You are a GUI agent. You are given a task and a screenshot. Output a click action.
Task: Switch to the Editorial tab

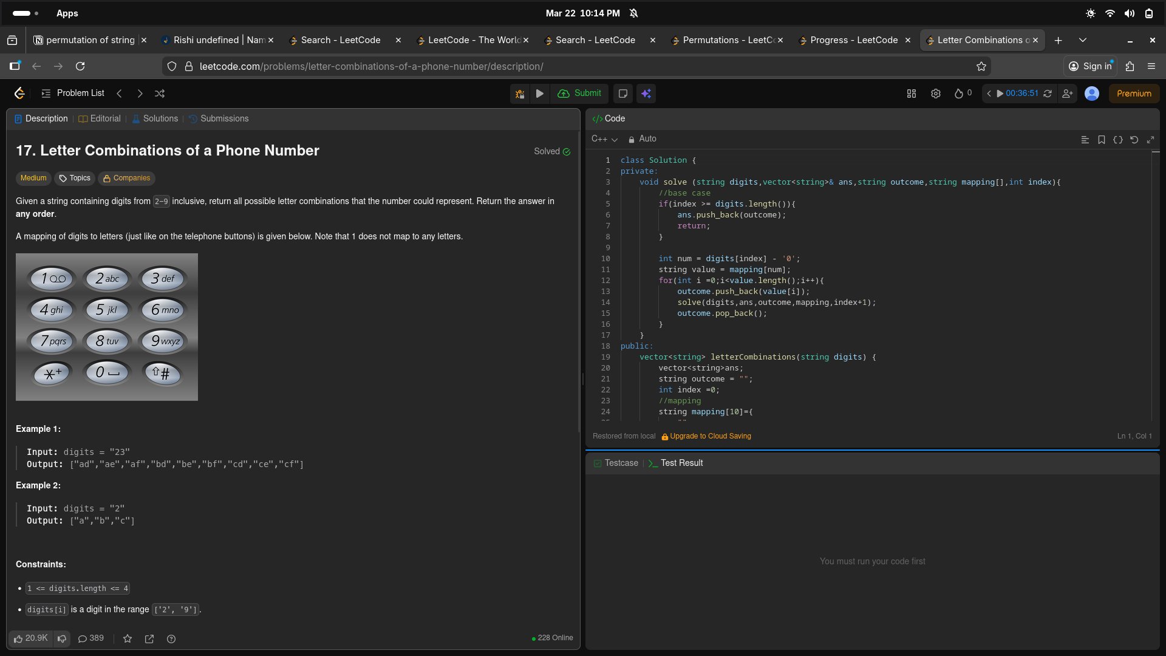pyautogui.click(x=100, y=118)
